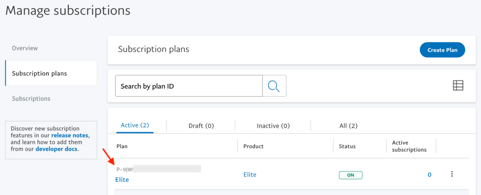
Task: Open the release notes link
Action: coord(70,135)
